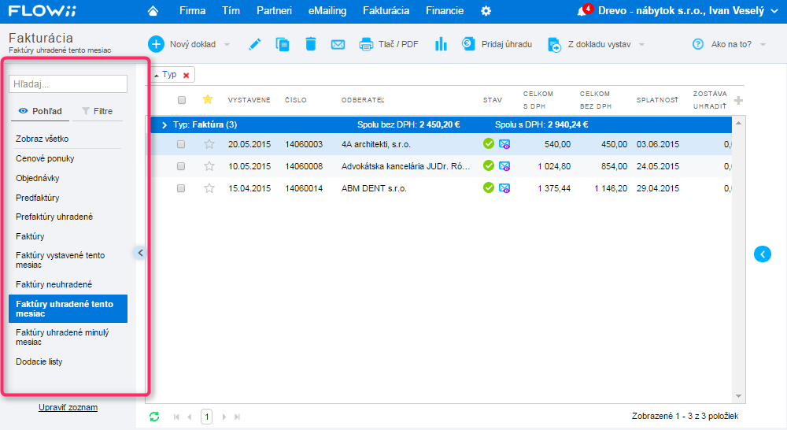
Task: Go to last page pager icon
Action: [x=238, y=417]
